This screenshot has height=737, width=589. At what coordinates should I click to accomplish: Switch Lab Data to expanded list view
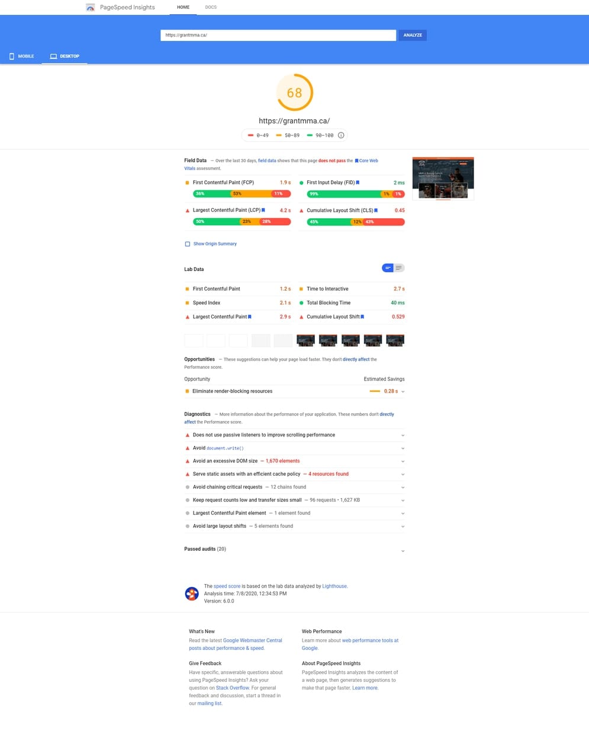point(399,268)
